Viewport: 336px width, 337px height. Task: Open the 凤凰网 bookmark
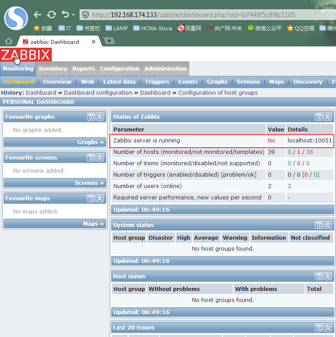point(189,28)
